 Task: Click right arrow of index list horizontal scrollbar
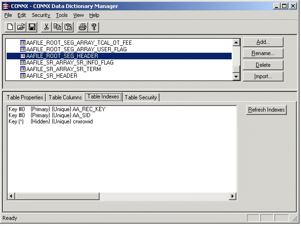(x=232, y=195)
